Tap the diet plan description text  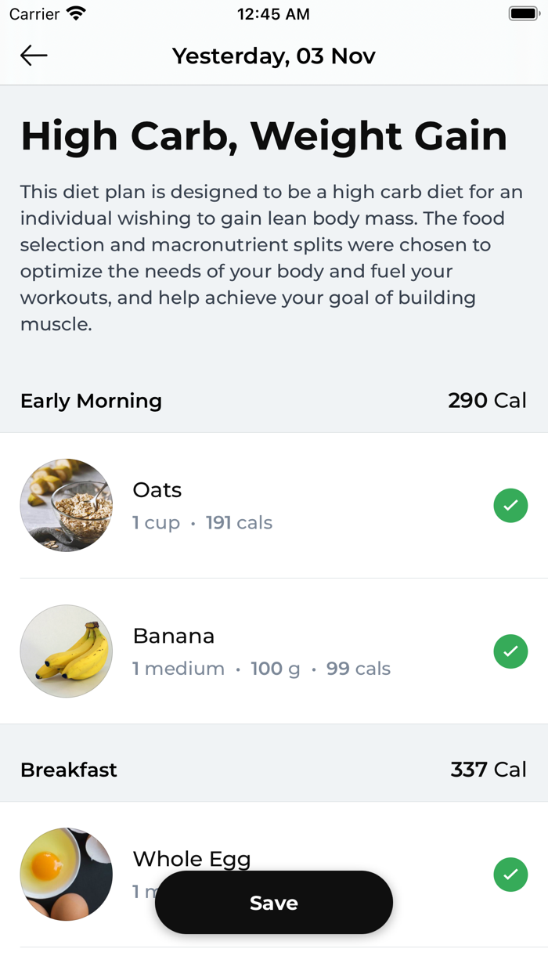(x=271, y=258)
